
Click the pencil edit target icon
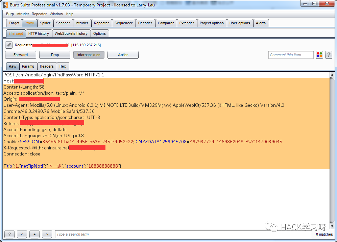pos(9,45)
